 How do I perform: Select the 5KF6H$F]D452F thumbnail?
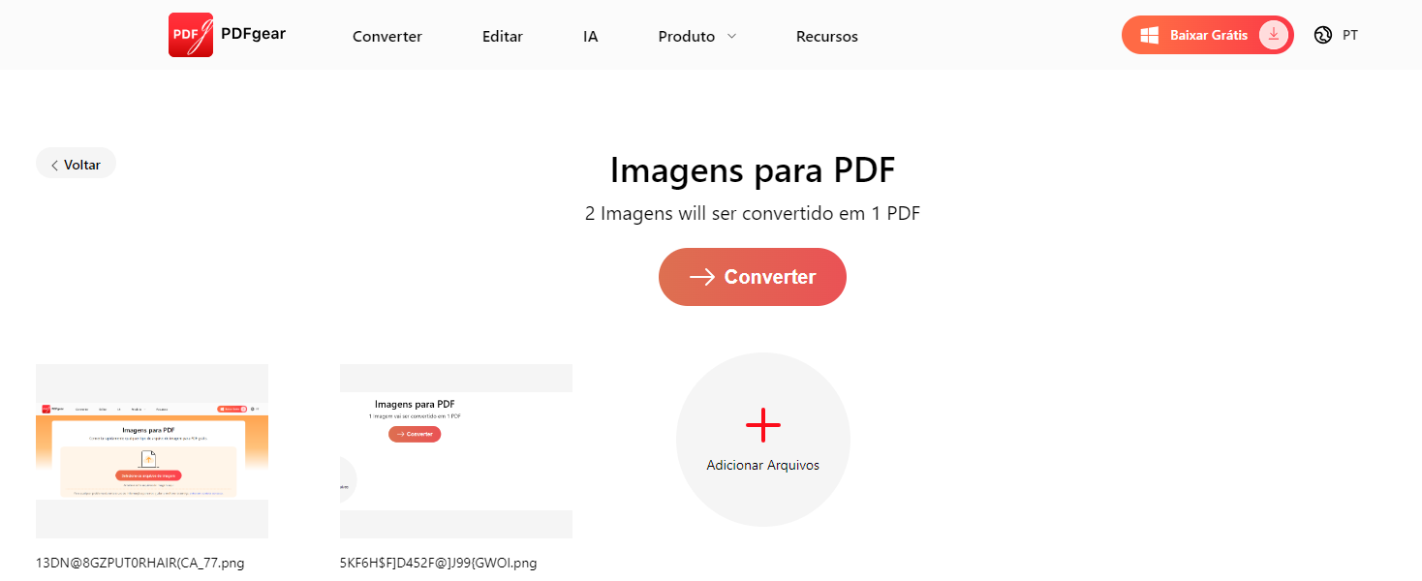(455, 451)
